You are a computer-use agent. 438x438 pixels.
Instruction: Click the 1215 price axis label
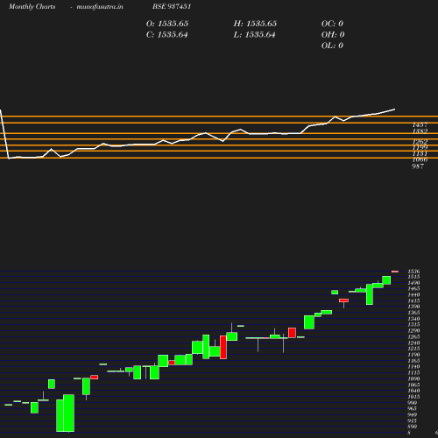(x=413, y=349)
